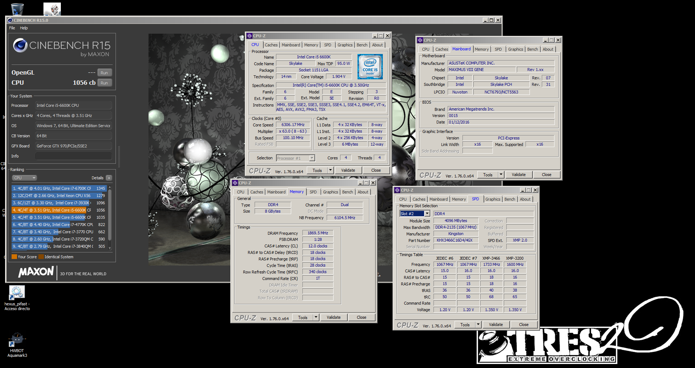The height and width of the screenshot is (368, 695).
Task: Click the ranking list scrollbar
Action: 110,217
